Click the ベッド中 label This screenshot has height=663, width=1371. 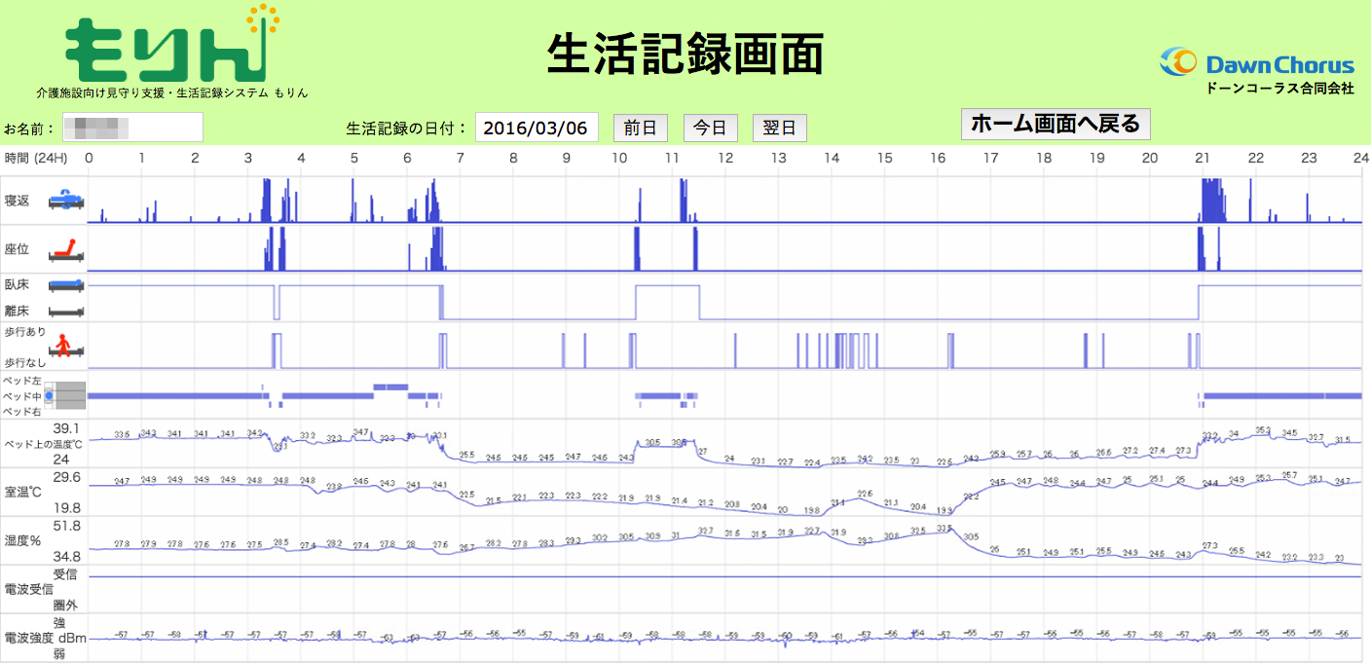point(22,396)
